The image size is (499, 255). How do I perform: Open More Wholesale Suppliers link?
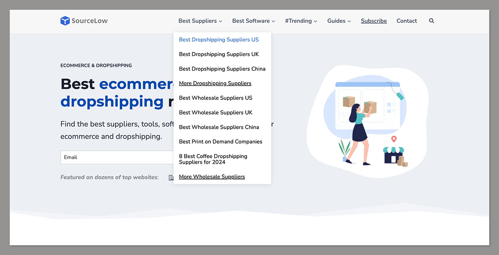tap(212, 177)
